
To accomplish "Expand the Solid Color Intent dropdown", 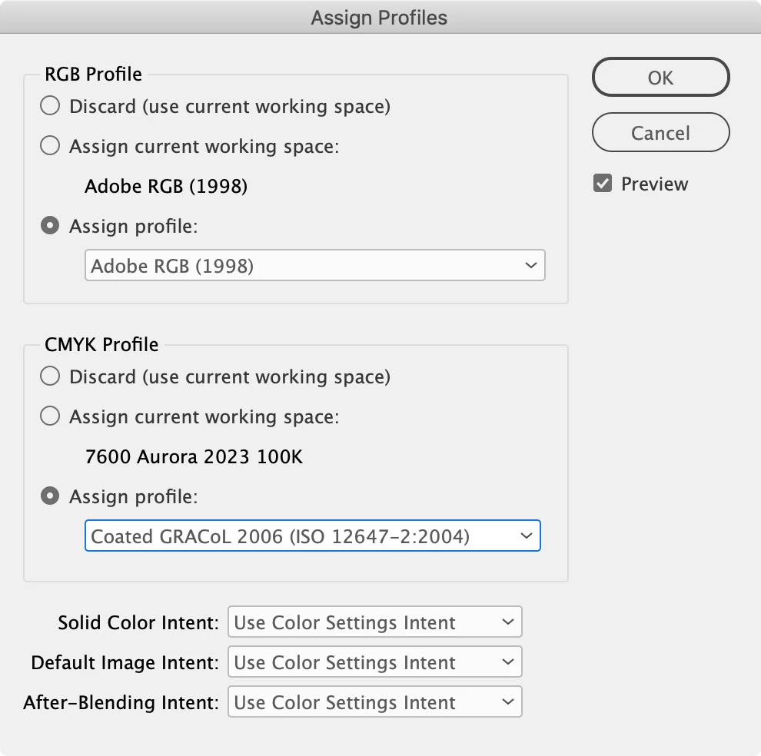I will click(x=374, y=622).
